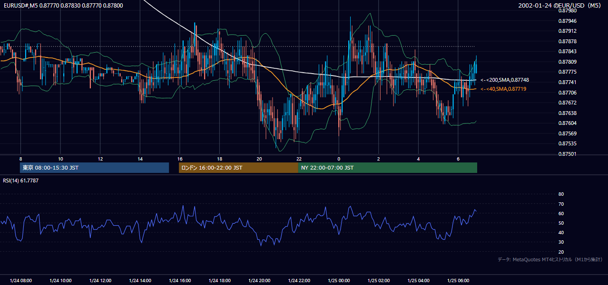Click RSI scale level 30

[561, 242]
